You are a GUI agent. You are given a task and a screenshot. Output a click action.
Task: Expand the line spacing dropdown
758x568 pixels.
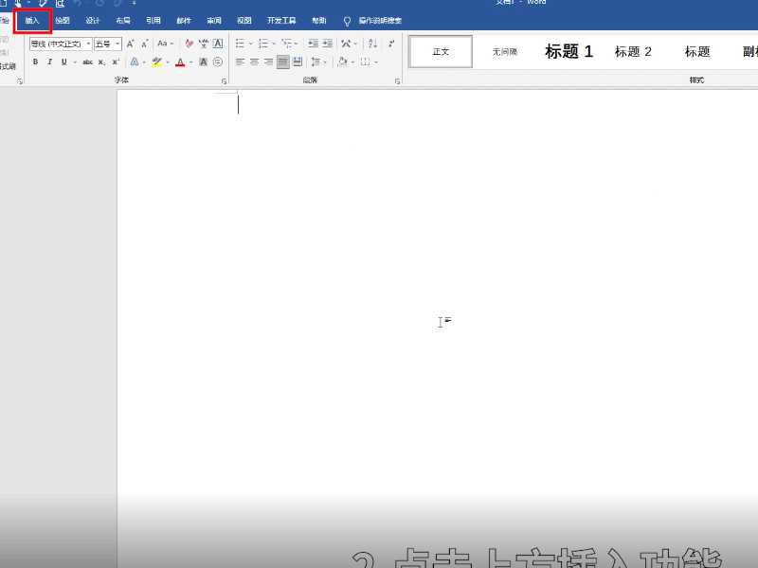click(x=317, y=62)
